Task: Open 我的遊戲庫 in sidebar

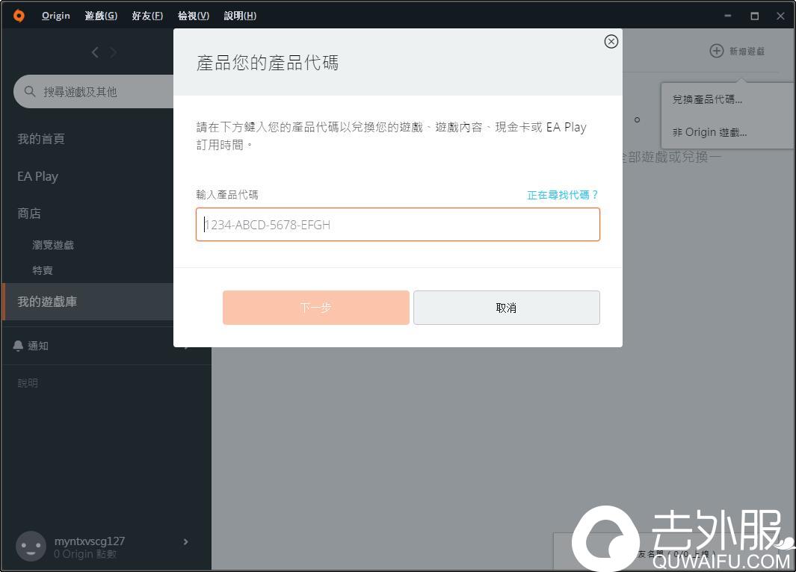Action: coord(88,302)
